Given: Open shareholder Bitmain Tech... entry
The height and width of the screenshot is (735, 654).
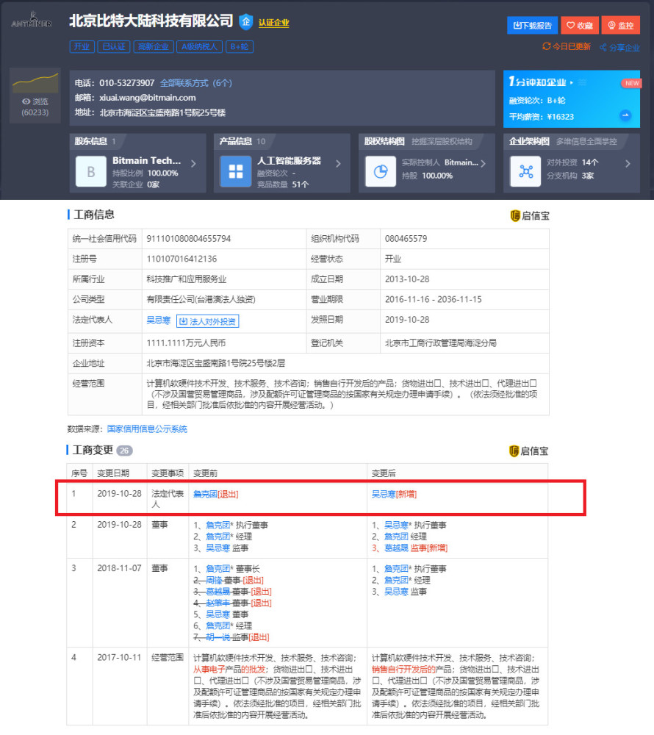Looking at the screenshot, I should [146, 160].
